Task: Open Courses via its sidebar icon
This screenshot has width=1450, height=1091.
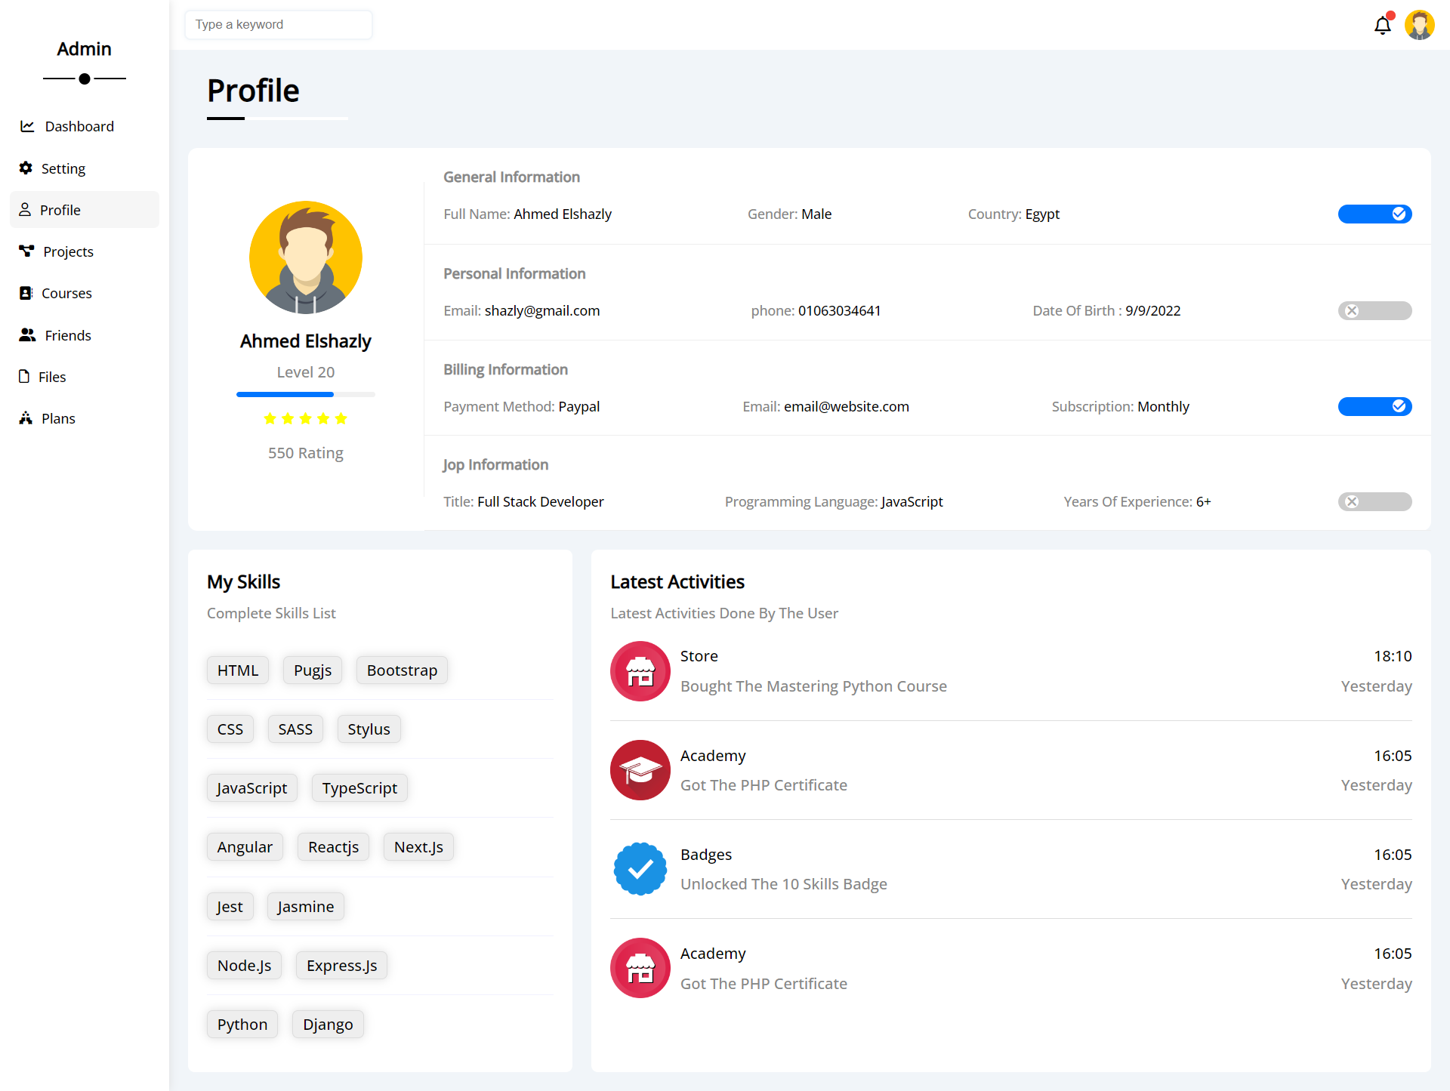Action: [26, 293]
